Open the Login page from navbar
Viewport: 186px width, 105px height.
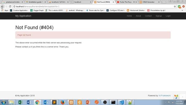coord(168,16)
